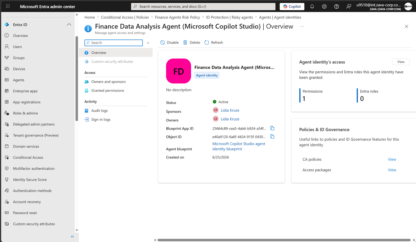Disable this agent identity
The height and width of the screenshot is (242, 416).
click(x=170, y=43)
